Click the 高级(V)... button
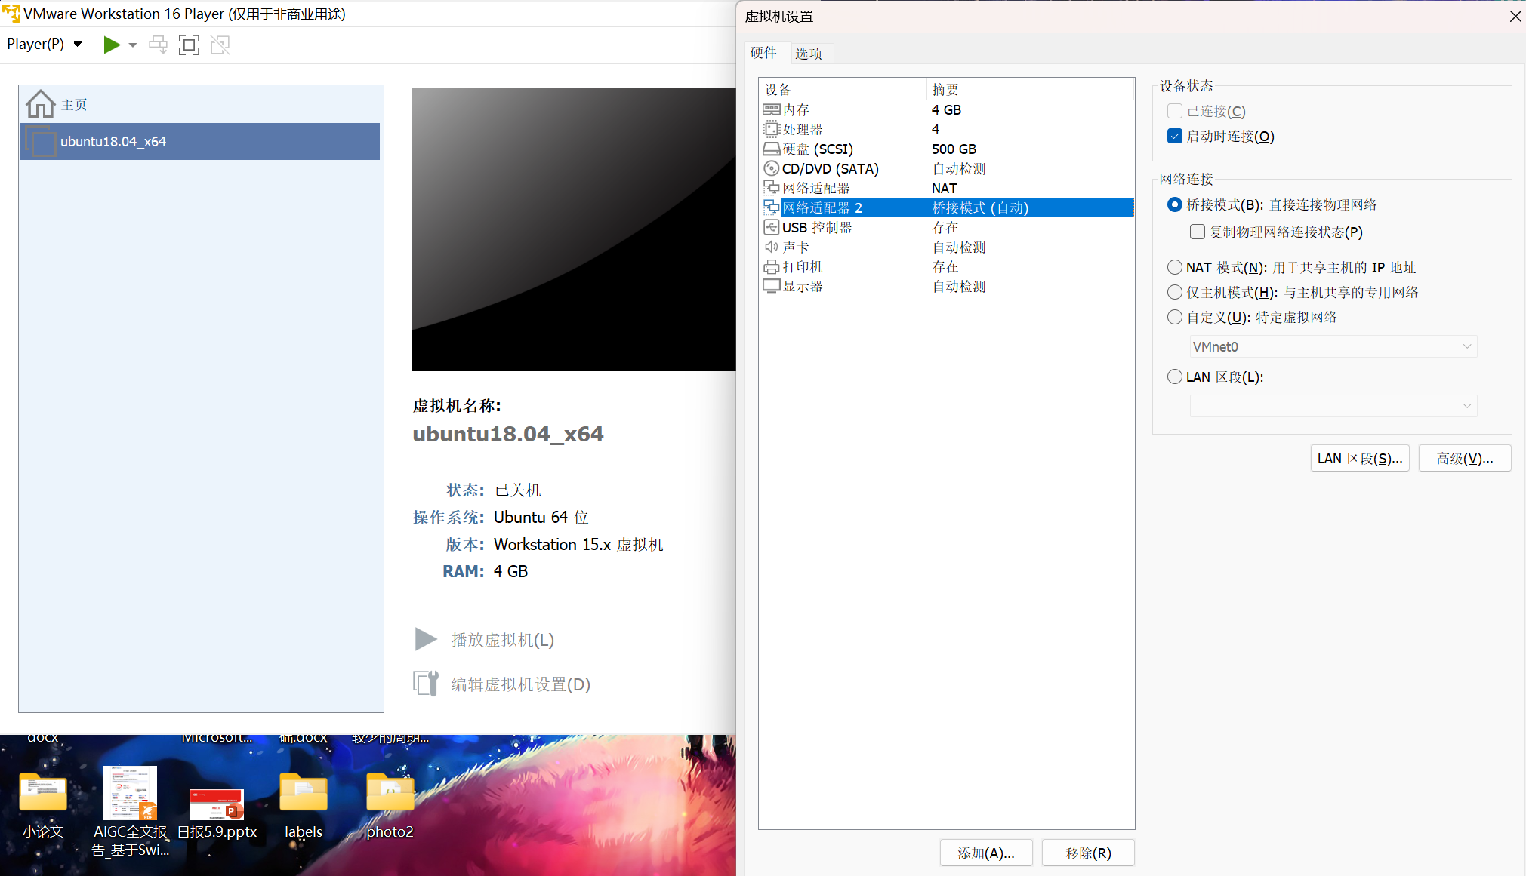The width and height of the screenshot is (1526, 876). (1464, 458)
